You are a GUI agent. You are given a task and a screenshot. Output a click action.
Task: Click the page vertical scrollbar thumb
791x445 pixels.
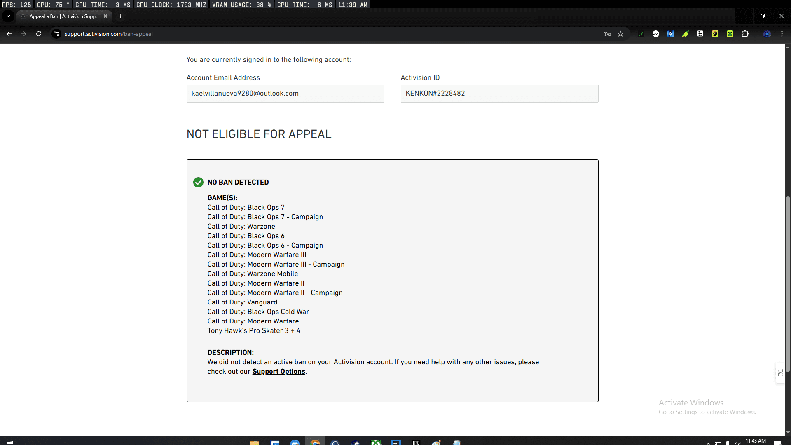pos(788,284)
